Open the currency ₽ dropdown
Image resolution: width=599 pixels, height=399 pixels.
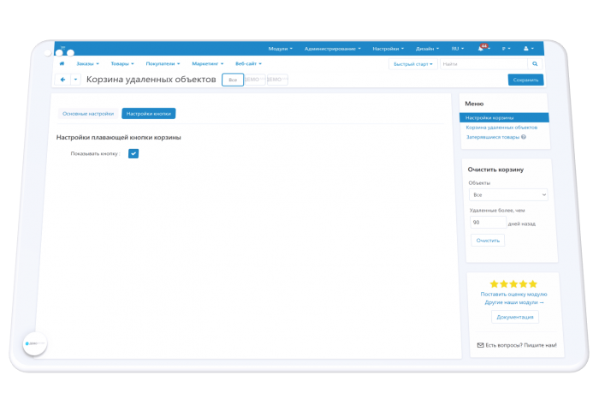[507, 49]
